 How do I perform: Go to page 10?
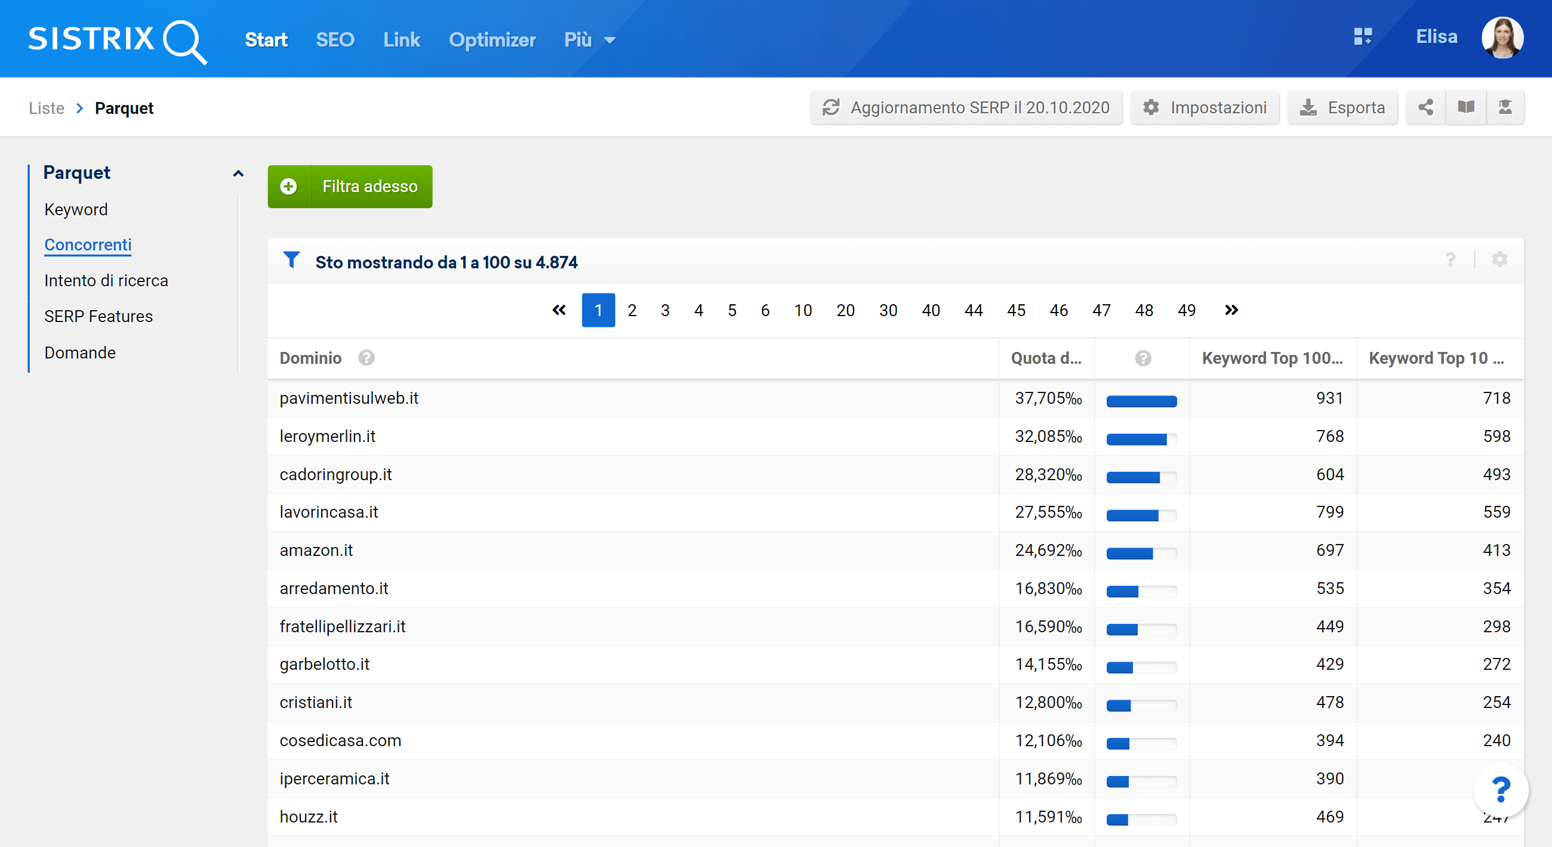(802, 310)
